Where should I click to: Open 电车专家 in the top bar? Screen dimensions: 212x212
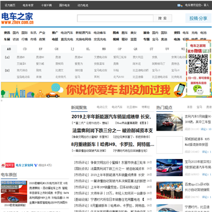point(28,5)
